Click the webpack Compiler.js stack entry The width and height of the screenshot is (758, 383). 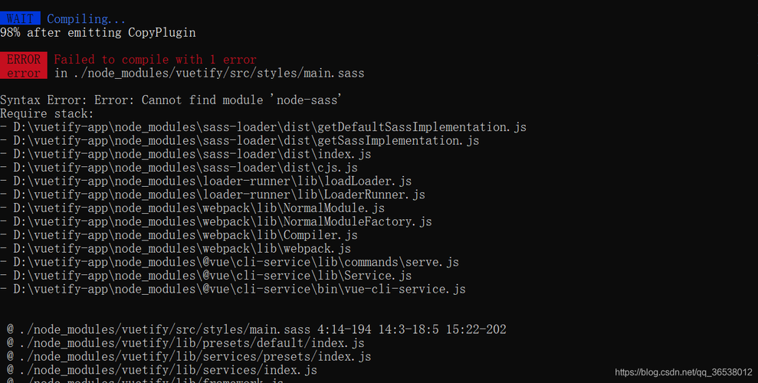coord(185,235)
